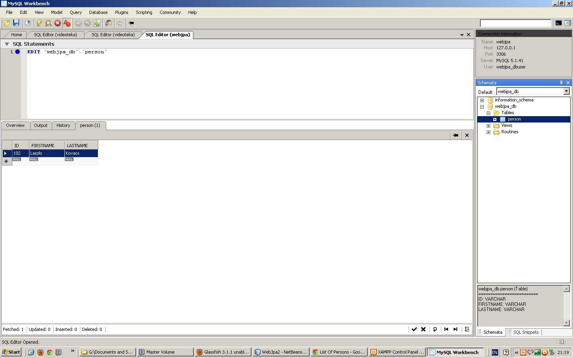Pin the Schemata panel
The width and height of the screenshot is (573, 358).
tap(561, 83)
